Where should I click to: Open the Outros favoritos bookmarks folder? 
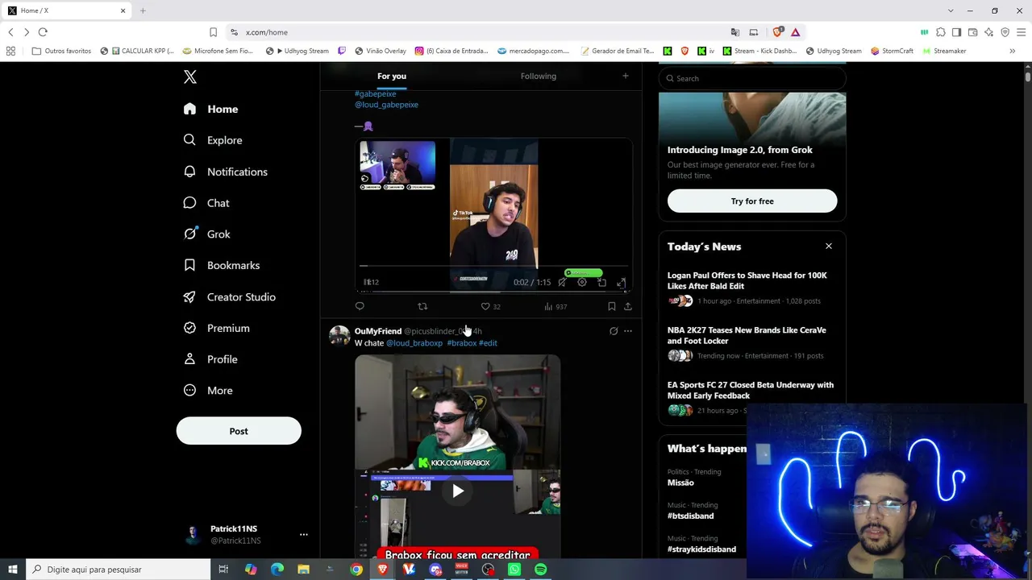[x=61, y=51]
